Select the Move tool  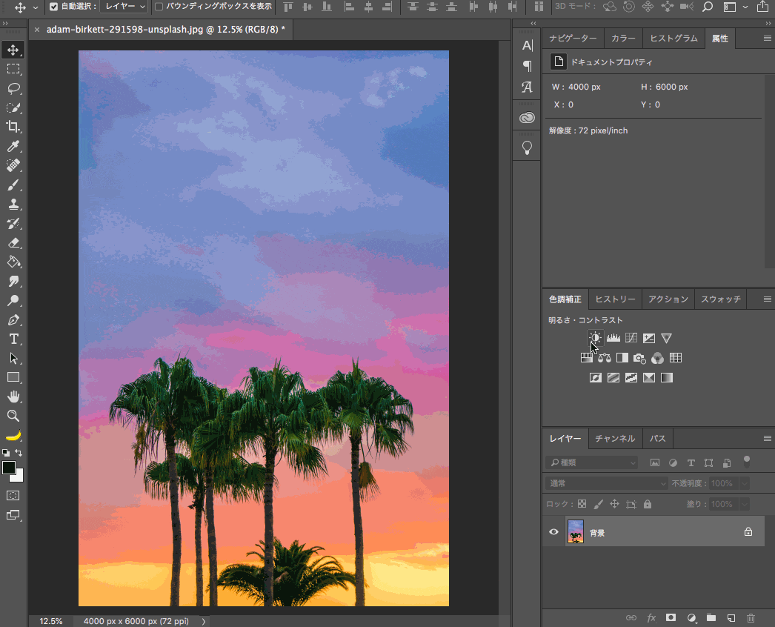point(13,50)
